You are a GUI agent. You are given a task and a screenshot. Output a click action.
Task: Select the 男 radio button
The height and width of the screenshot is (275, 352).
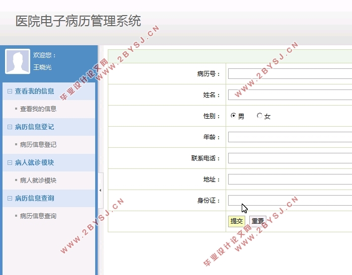click(x=233, y=116)
